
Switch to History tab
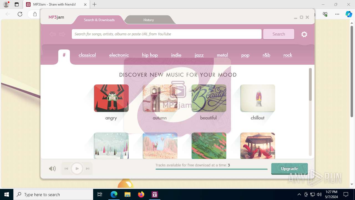click(x=149, y=20)
